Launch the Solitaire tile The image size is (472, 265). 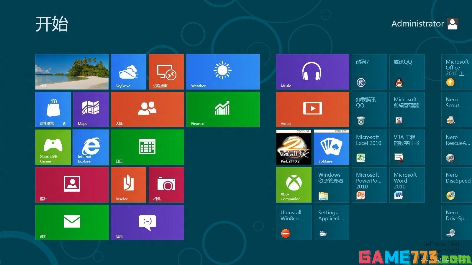332,147
